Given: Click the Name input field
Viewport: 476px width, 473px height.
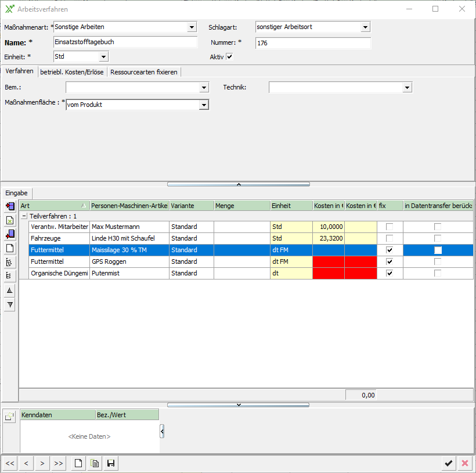Looking at the screenshot, I should (x=125, y=42).
